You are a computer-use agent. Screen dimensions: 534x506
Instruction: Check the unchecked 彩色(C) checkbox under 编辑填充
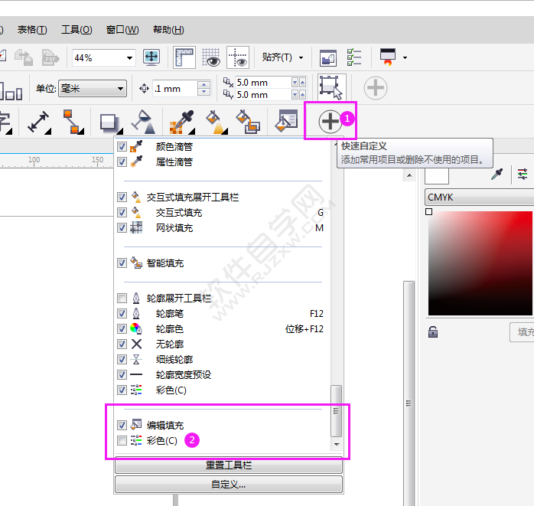[122, 440]
